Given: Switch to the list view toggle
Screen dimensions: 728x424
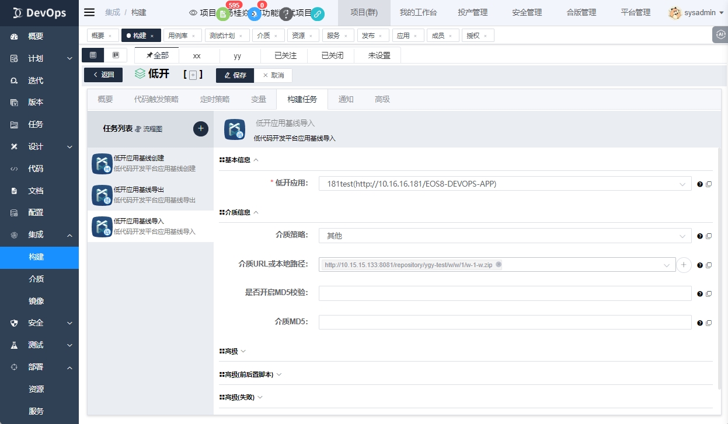Looking at the screenshot, I should click(x=93, y=55).
